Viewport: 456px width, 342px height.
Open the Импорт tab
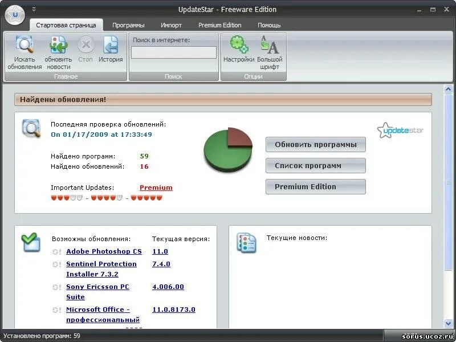[x=172, y=25]
